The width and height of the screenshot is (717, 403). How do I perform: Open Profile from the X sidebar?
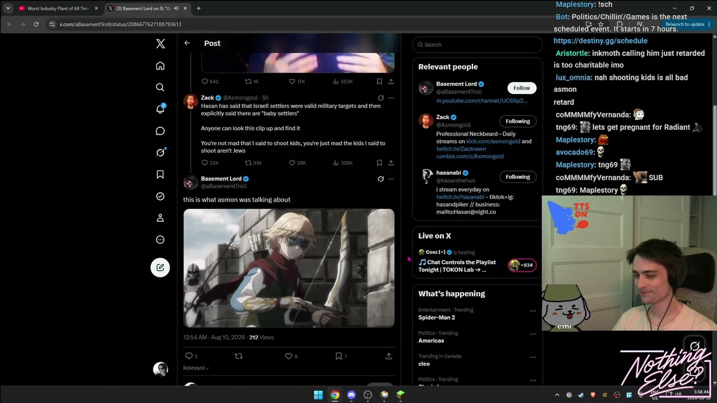[160, 218]
